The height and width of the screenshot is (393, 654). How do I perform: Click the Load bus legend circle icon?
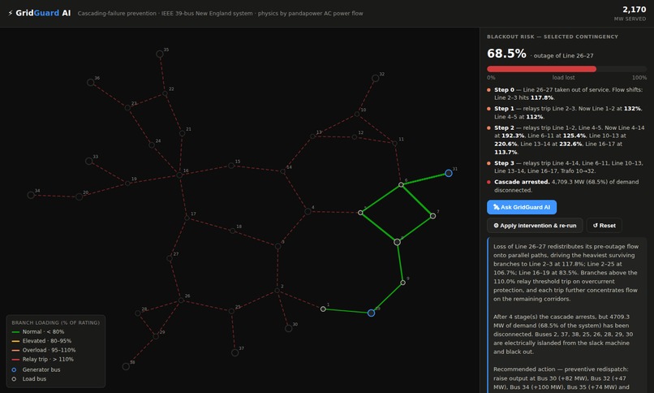pyautogui.click(x=14, y=379)
